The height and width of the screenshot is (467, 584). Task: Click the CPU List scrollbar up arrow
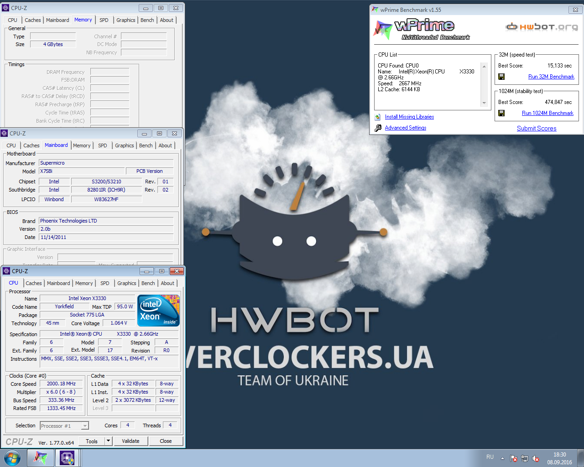point(484,67)
